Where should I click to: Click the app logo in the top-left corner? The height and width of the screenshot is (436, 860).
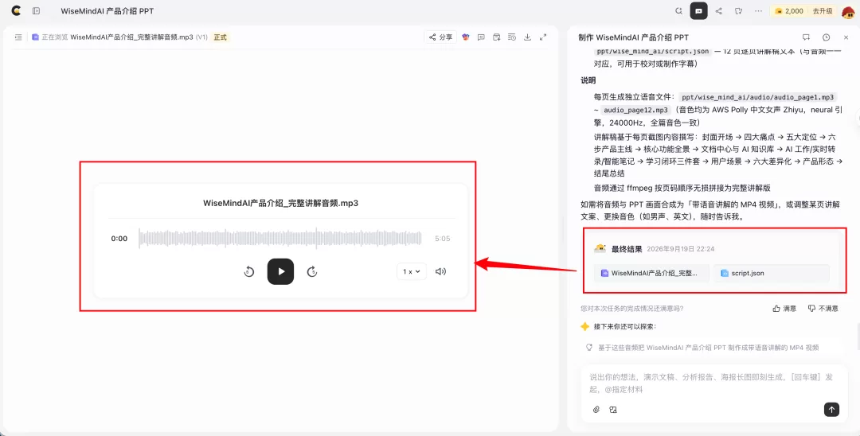click(17, 10)
